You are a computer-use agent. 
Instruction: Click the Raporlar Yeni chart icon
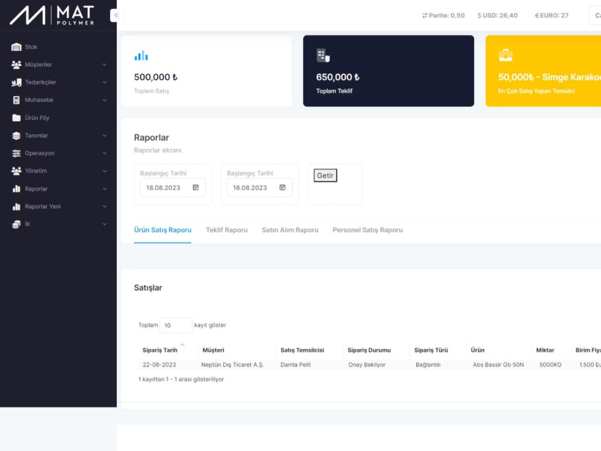click(16, 207)
